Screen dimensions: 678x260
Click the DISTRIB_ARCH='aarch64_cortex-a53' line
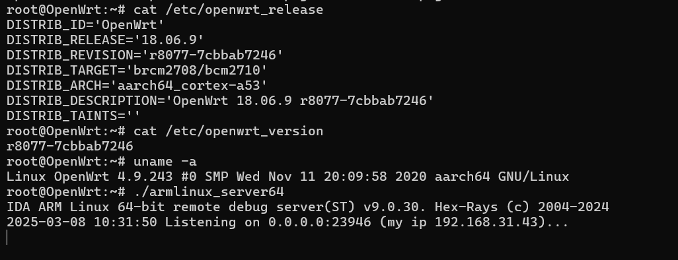[137, 85]
